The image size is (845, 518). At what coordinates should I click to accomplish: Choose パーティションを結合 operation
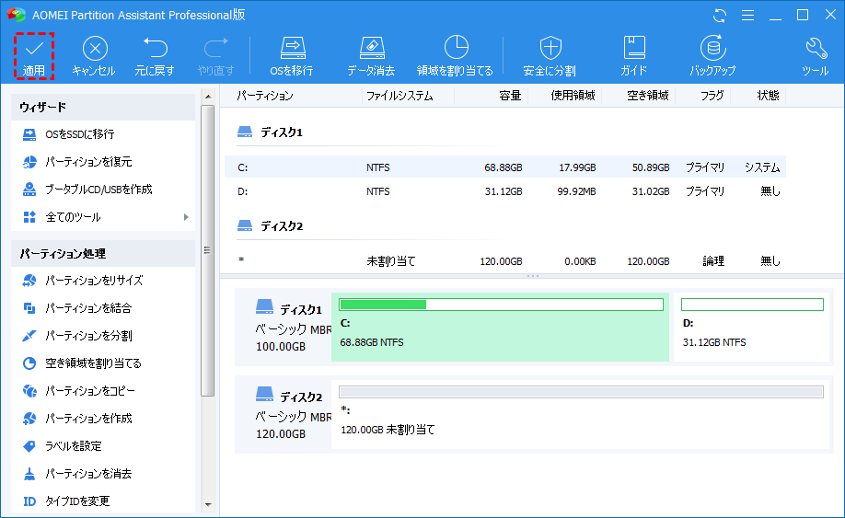(x=77, y=308)
